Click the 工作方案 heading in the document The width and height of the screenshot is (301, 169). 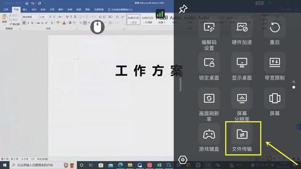[x=149, y=71]
